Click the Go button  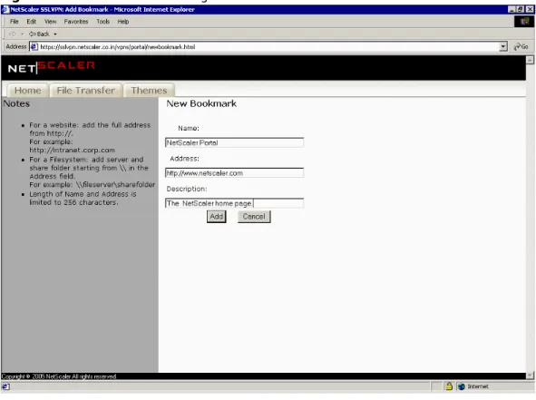pyautogui.click(x=521, y=47)
